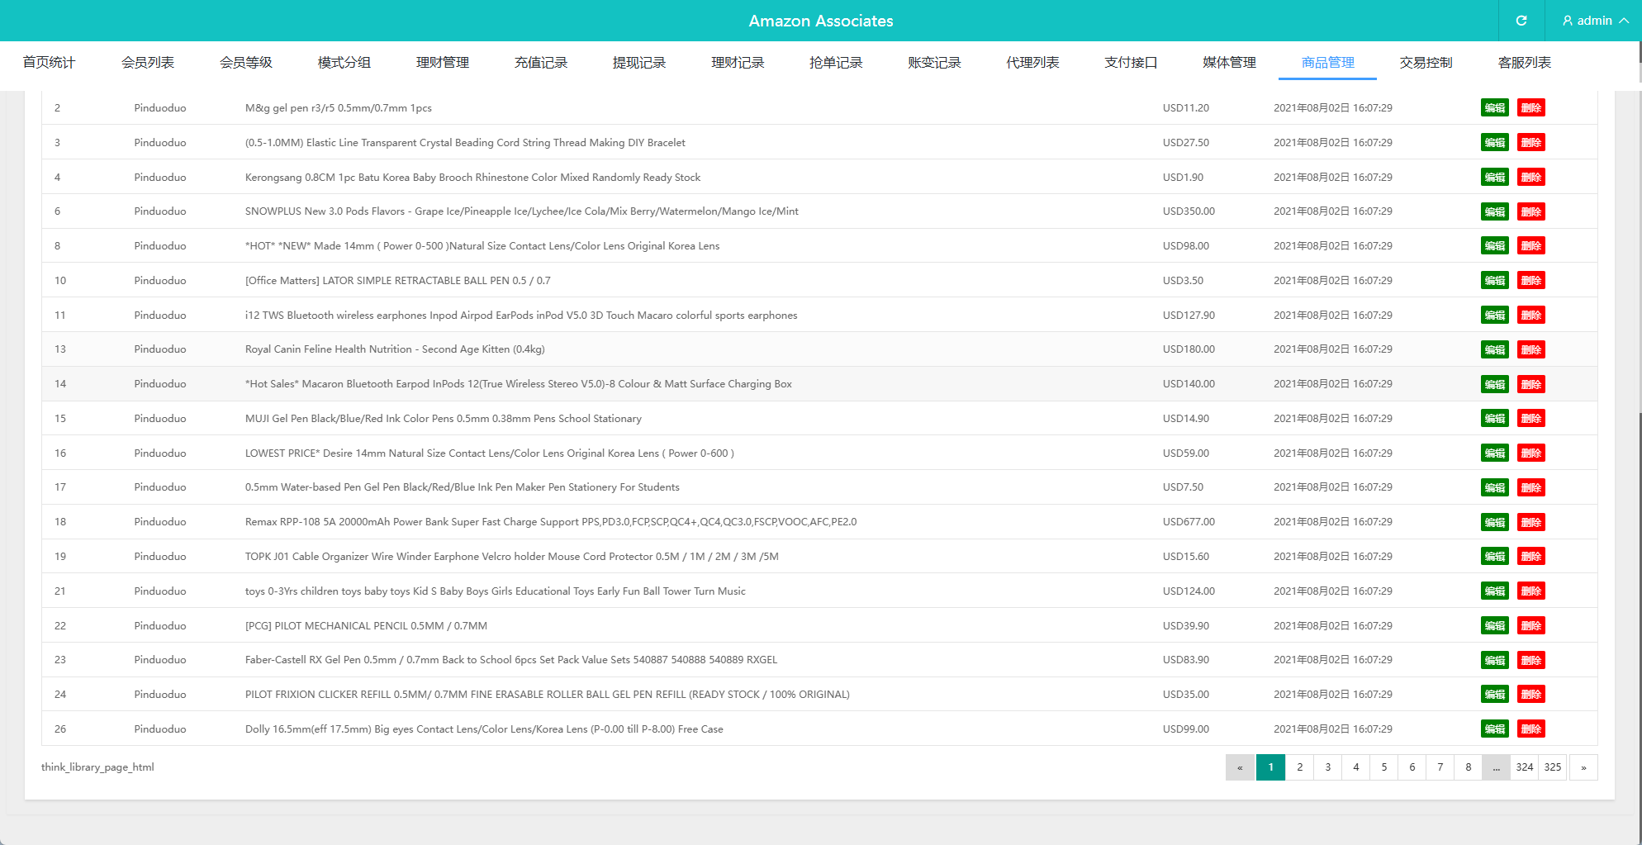1642x845 pixels.
Task: Select the 交易控制 tab
Action: pos(1426,63)
